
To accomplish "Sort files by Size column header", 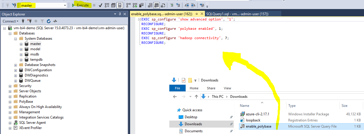I will (x=344, y=106).
